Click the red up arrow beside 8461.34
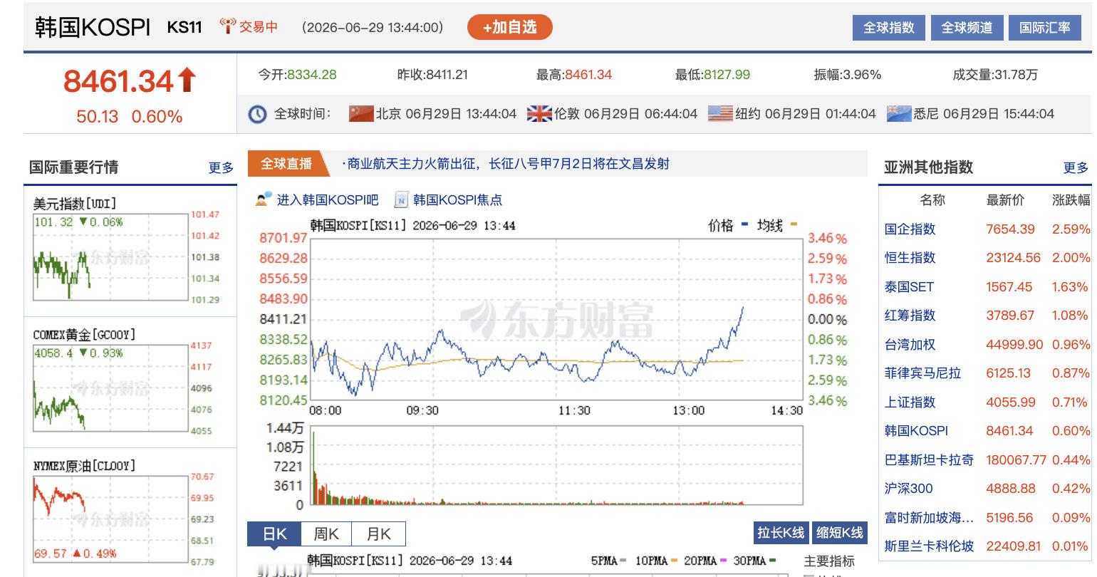The height and width of the screenshot is (577, 1097). click(187, 80)
